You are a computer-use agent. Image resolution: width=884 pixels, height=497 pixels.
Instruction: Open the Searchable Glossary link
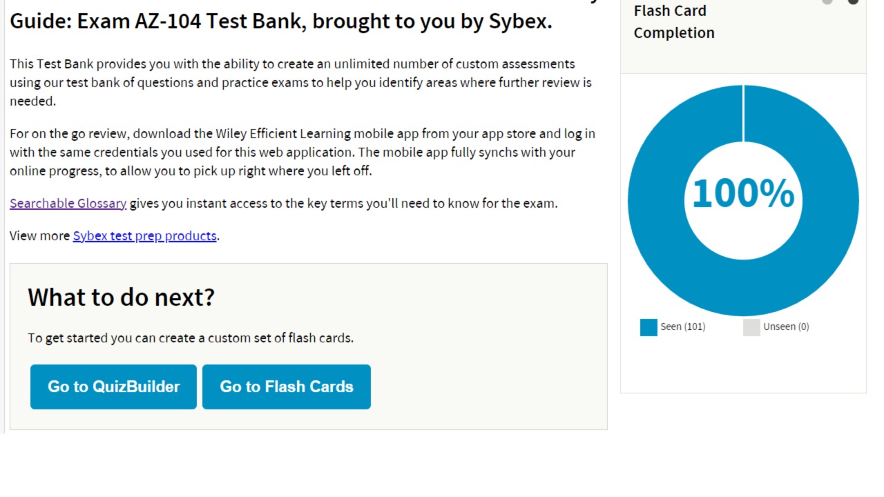(68, 203)
